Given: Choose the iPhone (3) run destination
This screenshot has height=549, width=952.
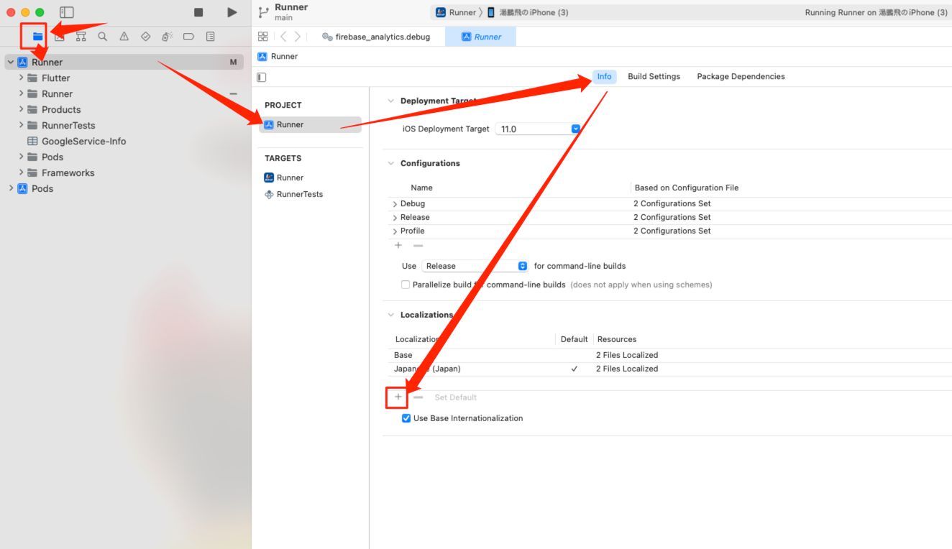Looking at the screenshot, I should (x=528, y=12).
